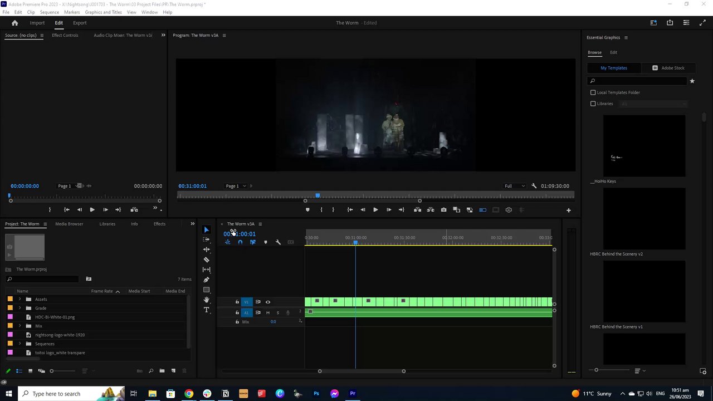713x401 pixels.
Task: Click New Bin folder icon in Project panel
Action: tap(162, 371)
